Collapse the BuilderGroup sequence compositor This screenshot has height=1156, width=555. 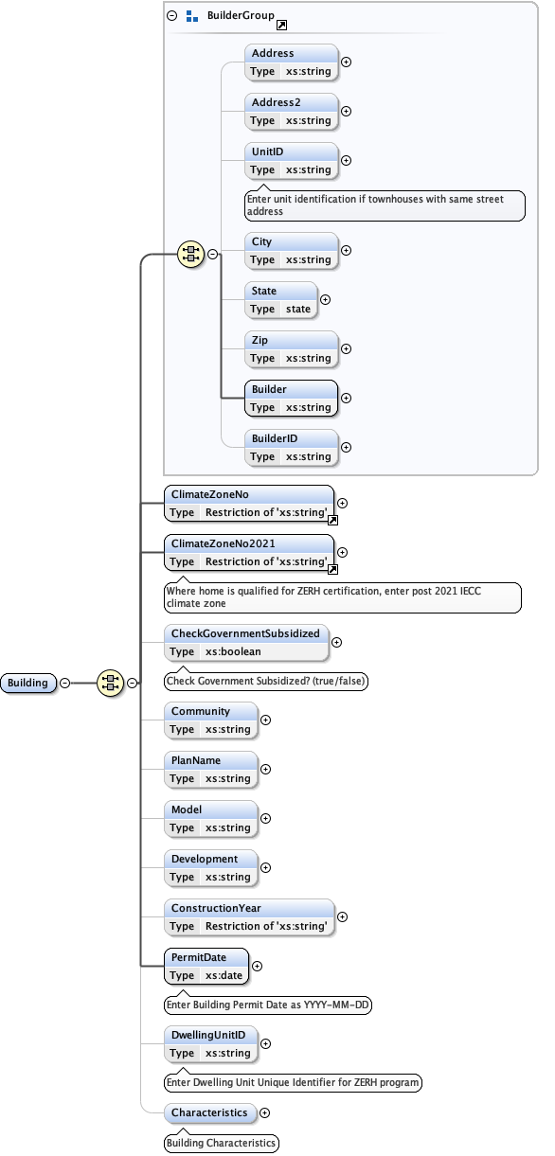click(212, 254)
